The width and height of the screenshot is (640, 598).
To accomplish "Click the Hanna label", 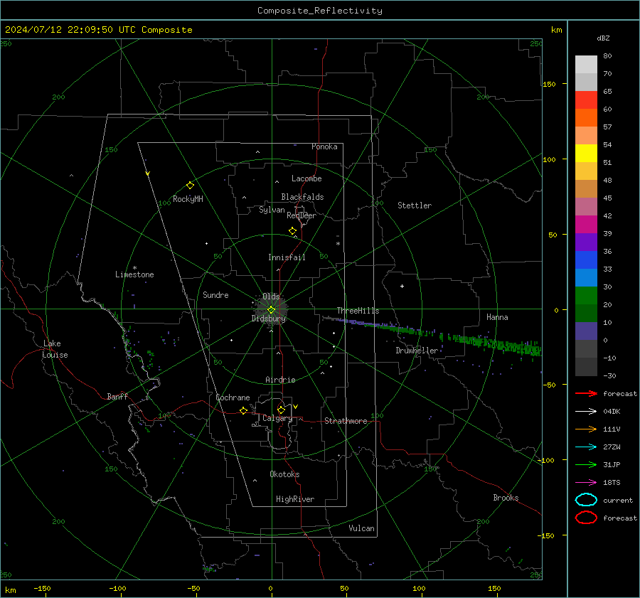I will 497,317.
